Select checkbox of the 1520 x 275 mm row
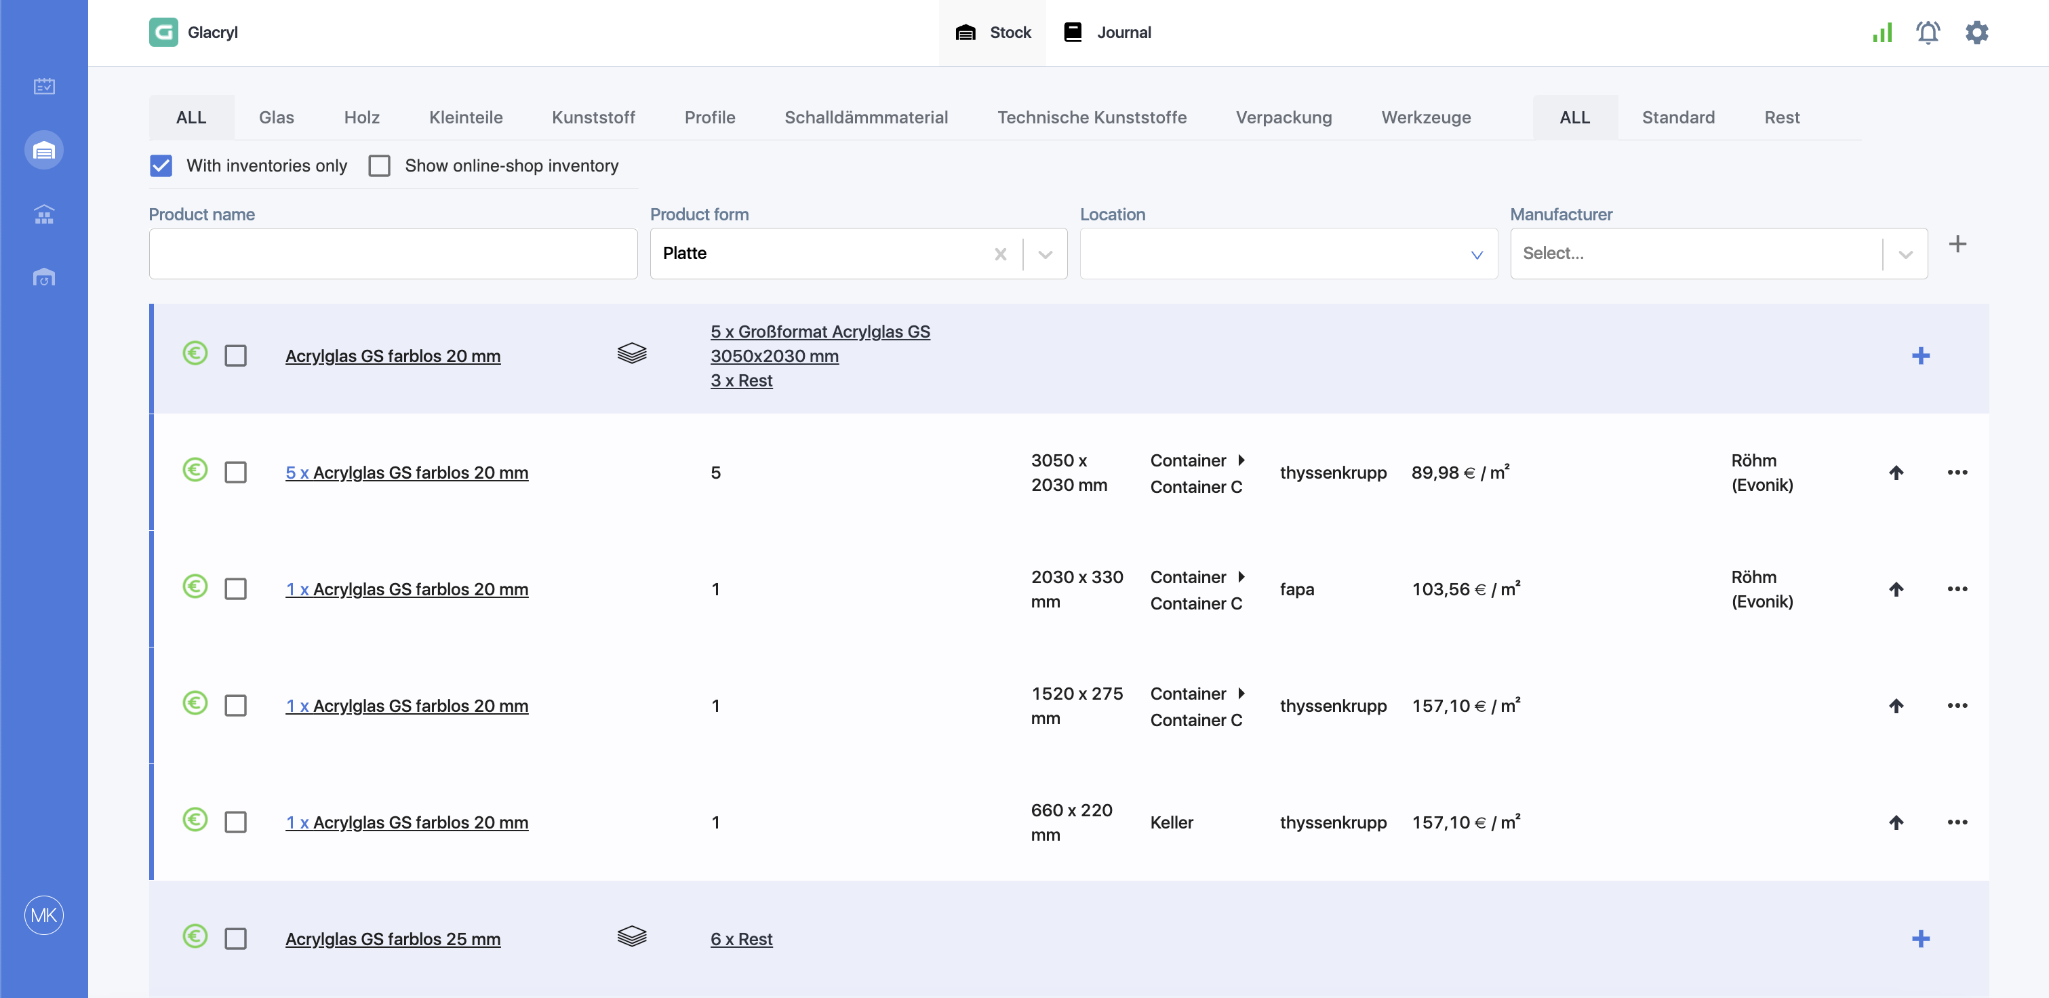Image resolution: width=2049 pixels, height=998 pixels. pyautogui.click(x=235, y=706)
